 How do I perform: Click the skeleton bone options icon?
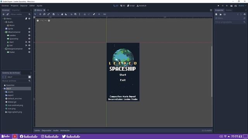(94, 14)
